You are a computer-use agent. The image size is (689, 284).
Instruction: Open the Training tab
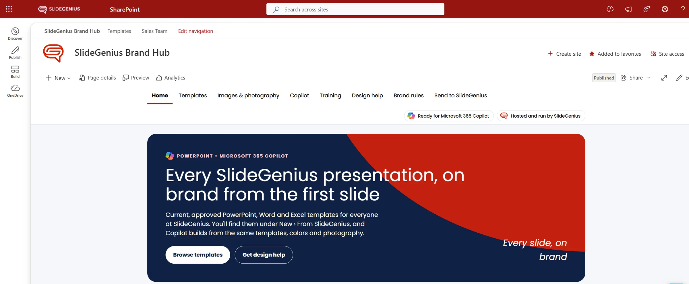[x=330, y=96]
